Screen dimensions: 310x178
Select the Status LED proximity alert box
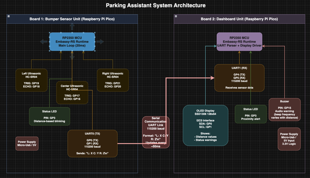[251, 114]
